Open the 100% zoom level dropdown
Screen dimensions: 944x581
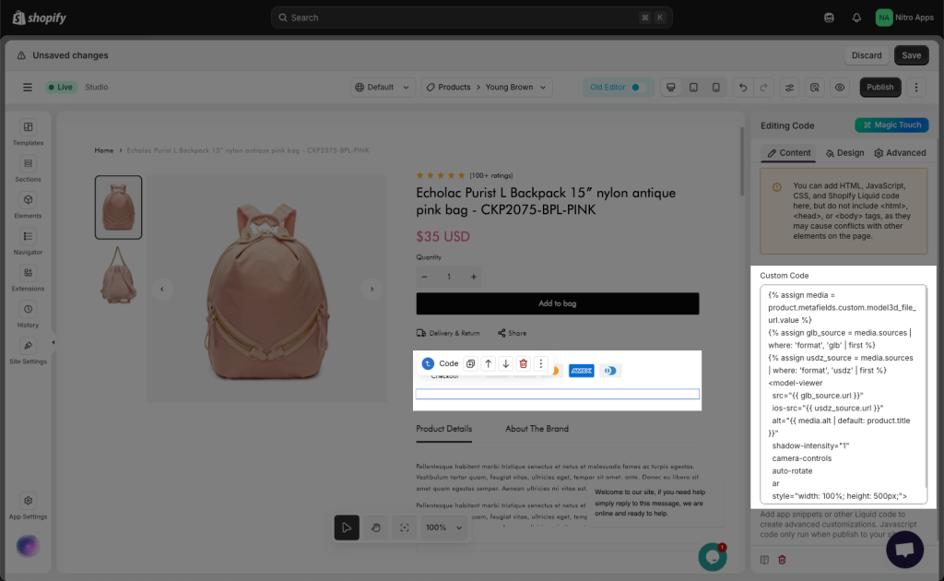[443, 528]
